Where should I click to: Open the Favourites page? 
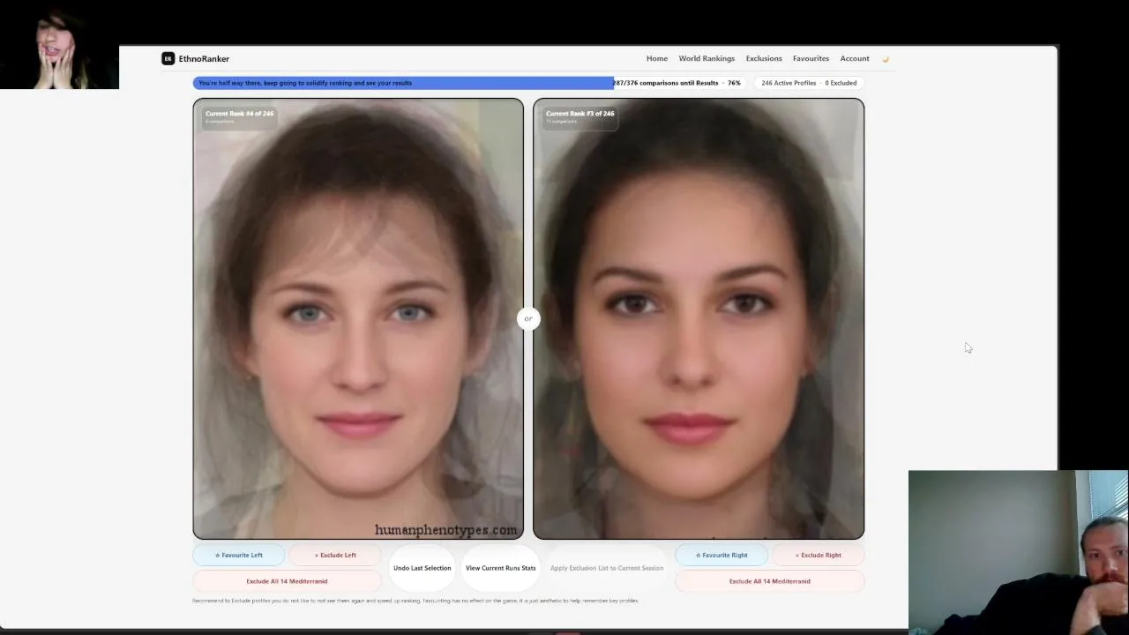click(811, 58)
